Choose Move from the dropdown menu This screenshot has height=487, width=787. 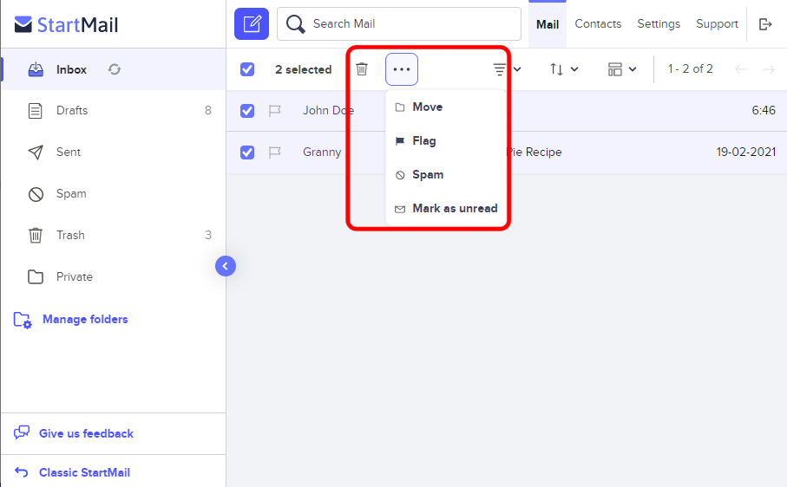(445, 107)
